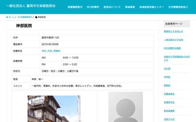Open 在宅療養相談窓口 from the navigation bar
Viewport: 196px width, 122px height.
click(178, 7)
